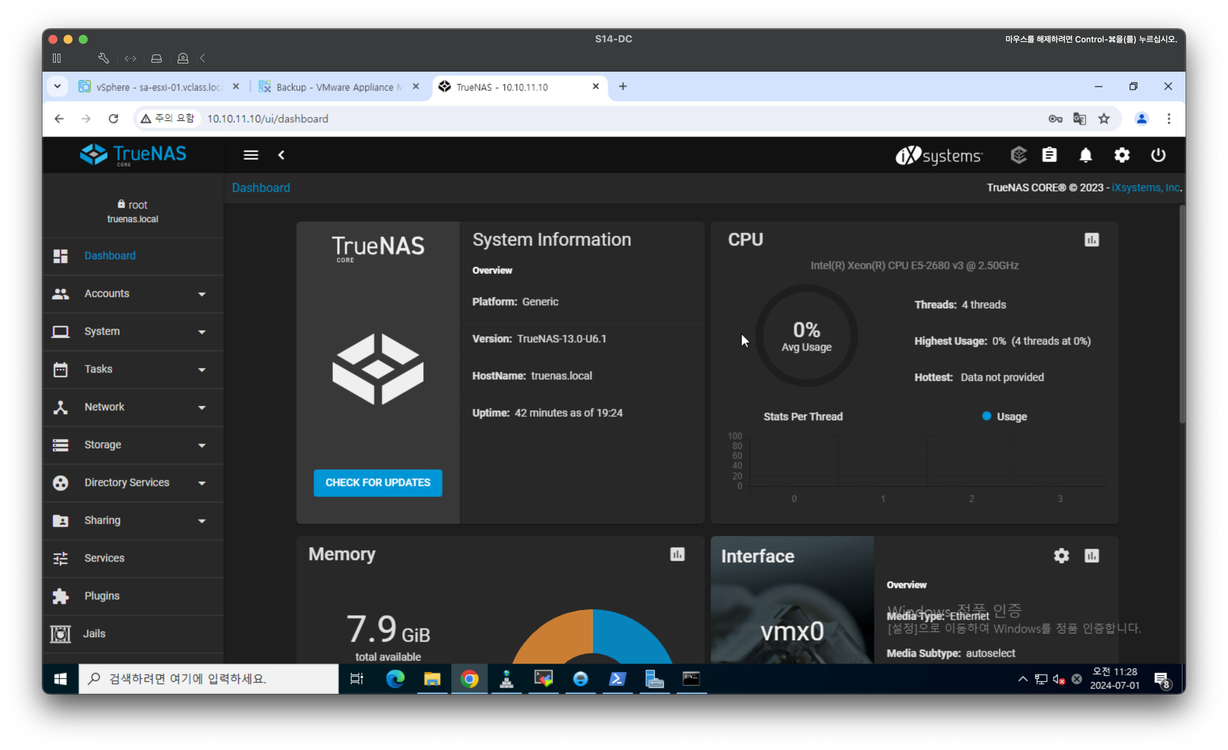Click the task manager clipboard icon
The image size is (1228, 750).
point(1049,155)
